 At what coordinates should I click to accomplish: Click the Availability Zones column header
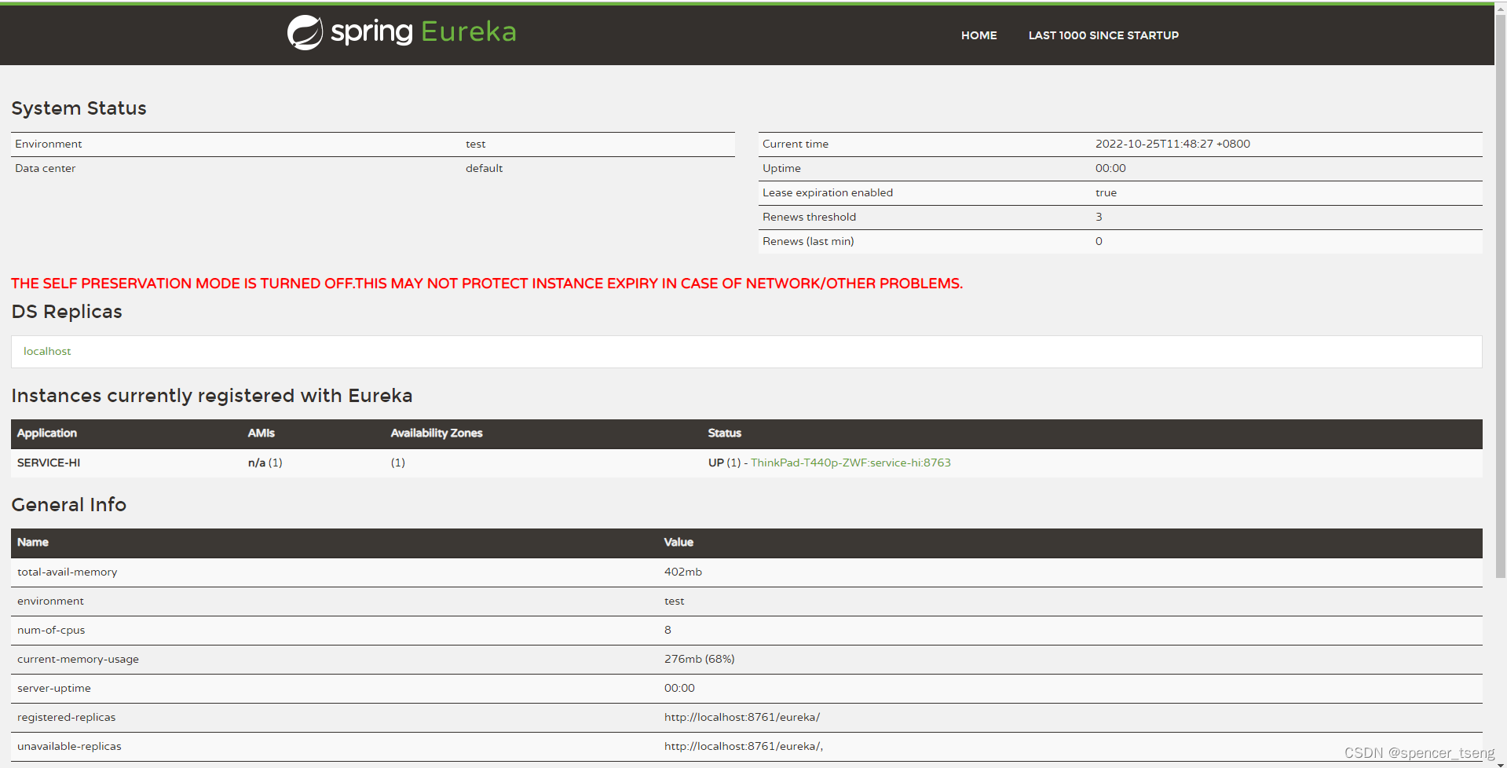pyautogui.click(x=437, y=433)
